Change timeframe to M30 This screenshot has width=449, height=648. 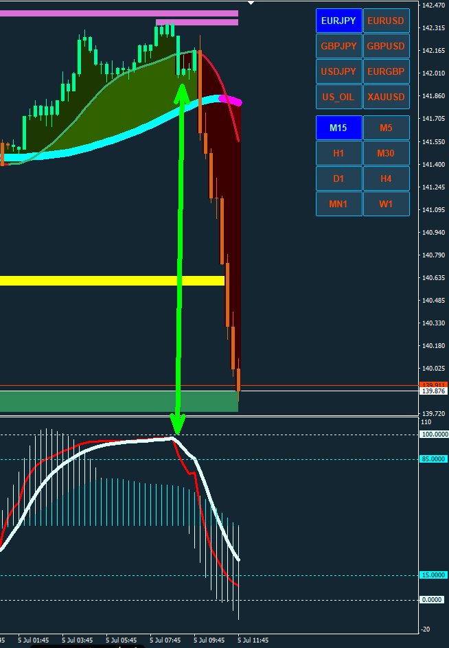coord(386,153)
